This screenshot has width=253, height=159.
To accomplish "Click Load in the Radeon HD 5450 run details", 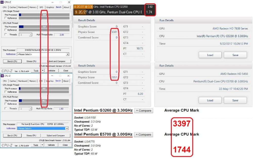I will 210,100.
